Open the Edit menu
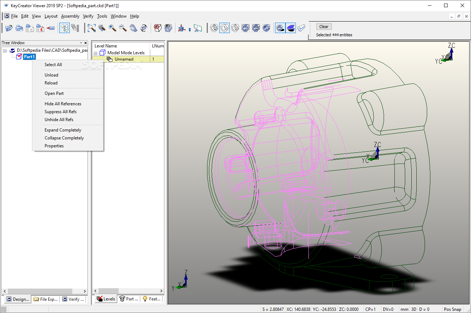471x313 pixels. 25,16
